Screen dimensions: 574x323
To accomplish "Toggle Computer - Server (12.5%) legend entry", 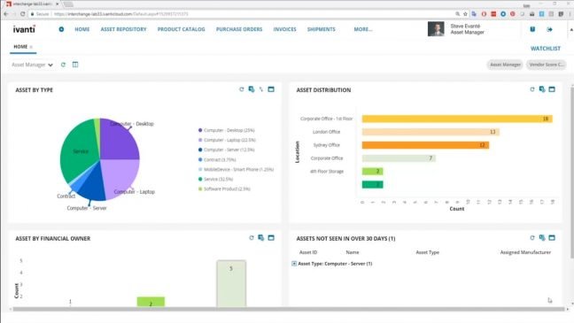I will pos(226,150).
